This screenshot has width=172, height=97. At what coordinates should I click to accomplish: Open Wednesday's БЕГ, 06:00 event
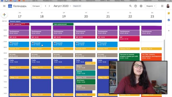click(x=63, y=37)
